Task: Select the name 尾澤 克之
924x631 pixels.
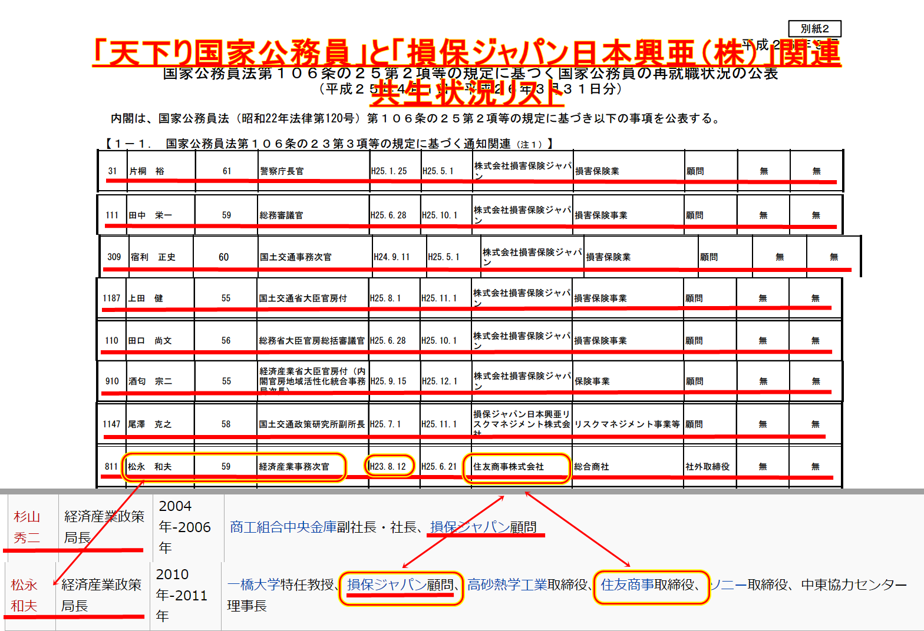Action: [x=150, y=424]
